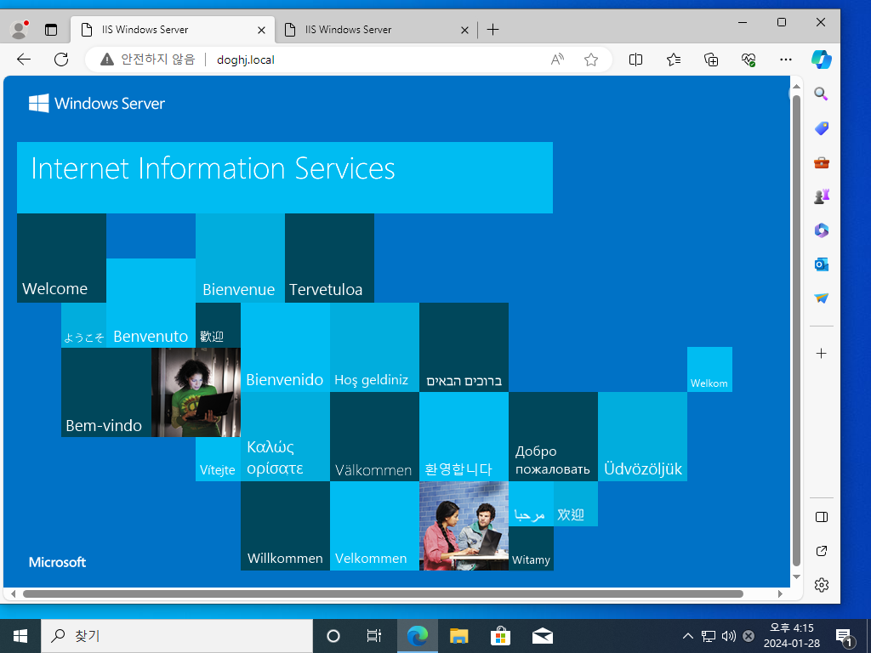Viewport: 871px width, 653px height.
Task: Open the Collections icon
Action: pyautogui.click(x=711, y=60)
